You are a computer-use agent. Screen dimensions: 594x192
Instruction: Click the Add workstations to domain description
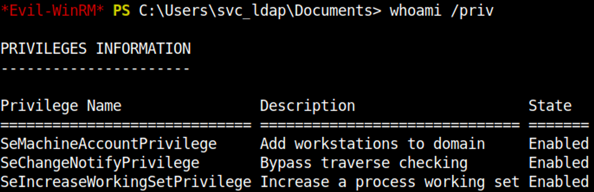click(372, 144)
